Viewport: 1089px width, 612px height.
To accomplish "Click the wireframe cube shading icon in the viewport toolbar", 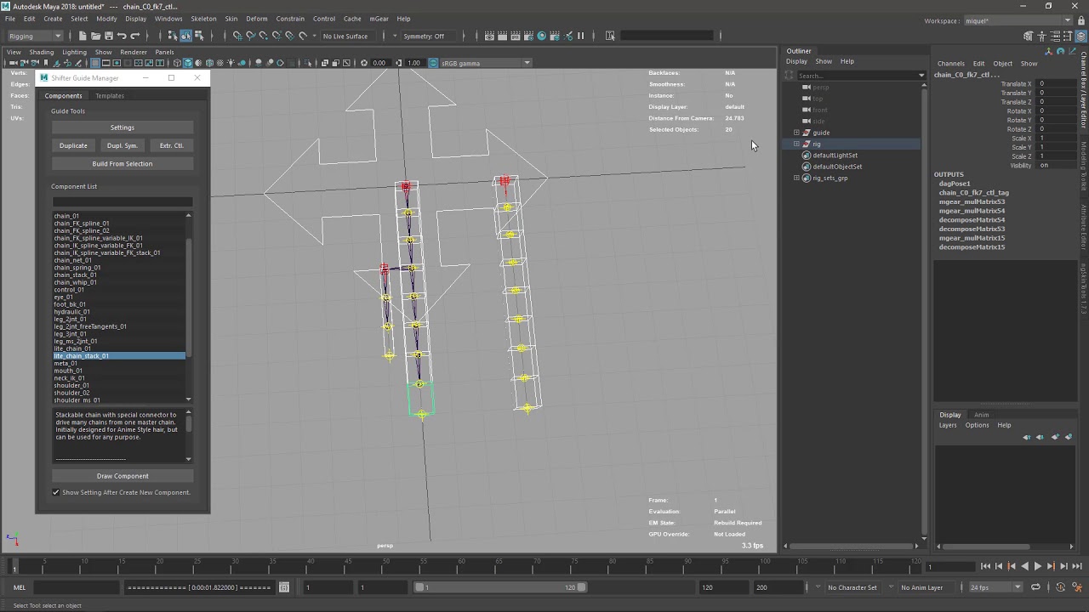I will click(x=177, y=63).
